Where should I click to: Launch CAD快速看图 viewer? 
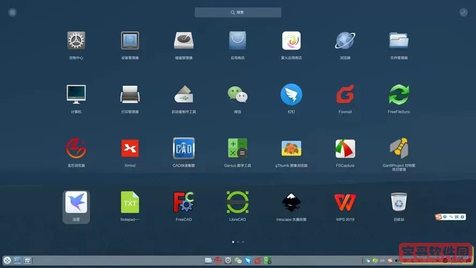[x=184, y=148]
